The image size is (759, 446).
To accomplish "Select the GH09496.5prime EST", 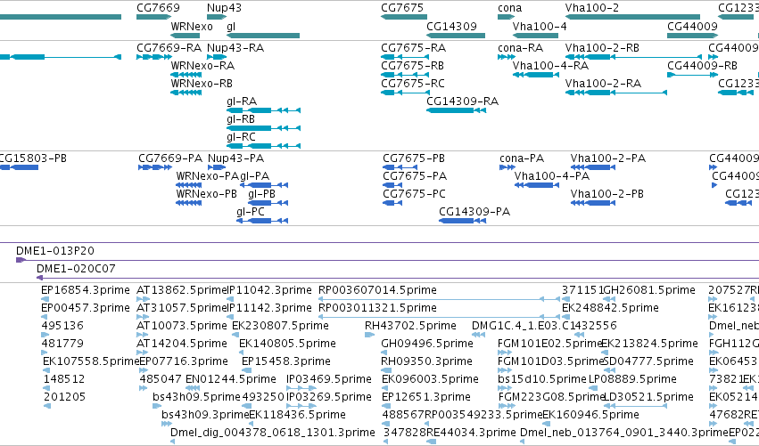I will 384,353.
